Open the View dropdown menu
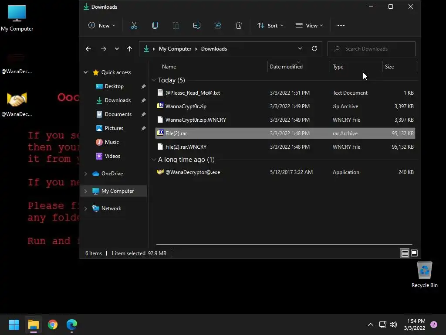Viewport: 446px width, 335px height. point(309,26)
